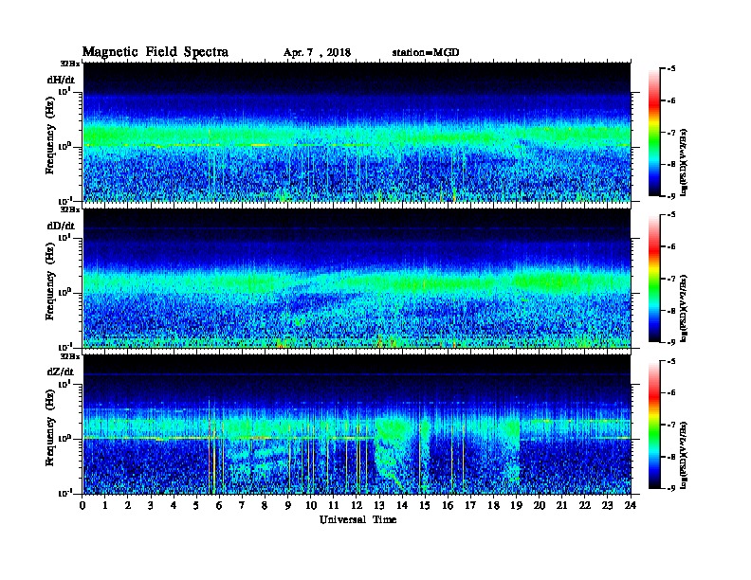Click the dZ/dt spectrogram plot area
Image resolution: width=751 pixels, height=580 pixels.
[x=357, y=425]
